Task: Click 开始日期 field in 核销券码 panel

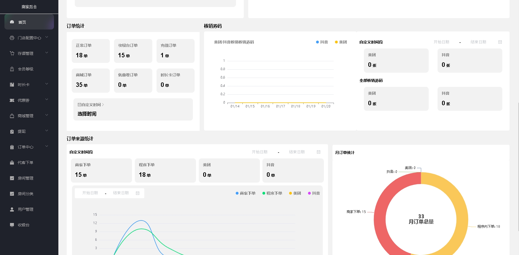Action: point(441,42)
